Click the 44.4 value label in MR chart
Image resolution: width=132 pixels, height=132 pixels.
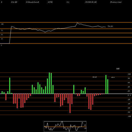(113, 77)
